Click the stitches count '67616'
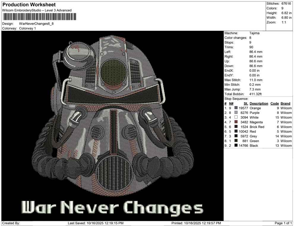The height and width of the screenshot is (226, 294). pyautogui.click(x=286, y=4)
